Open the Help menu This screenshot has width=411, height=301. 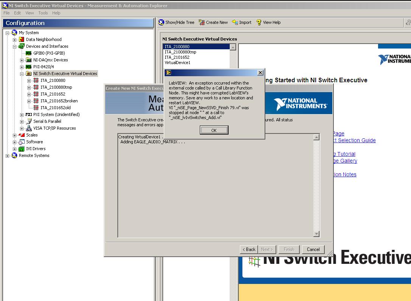[x=56, y=13]
